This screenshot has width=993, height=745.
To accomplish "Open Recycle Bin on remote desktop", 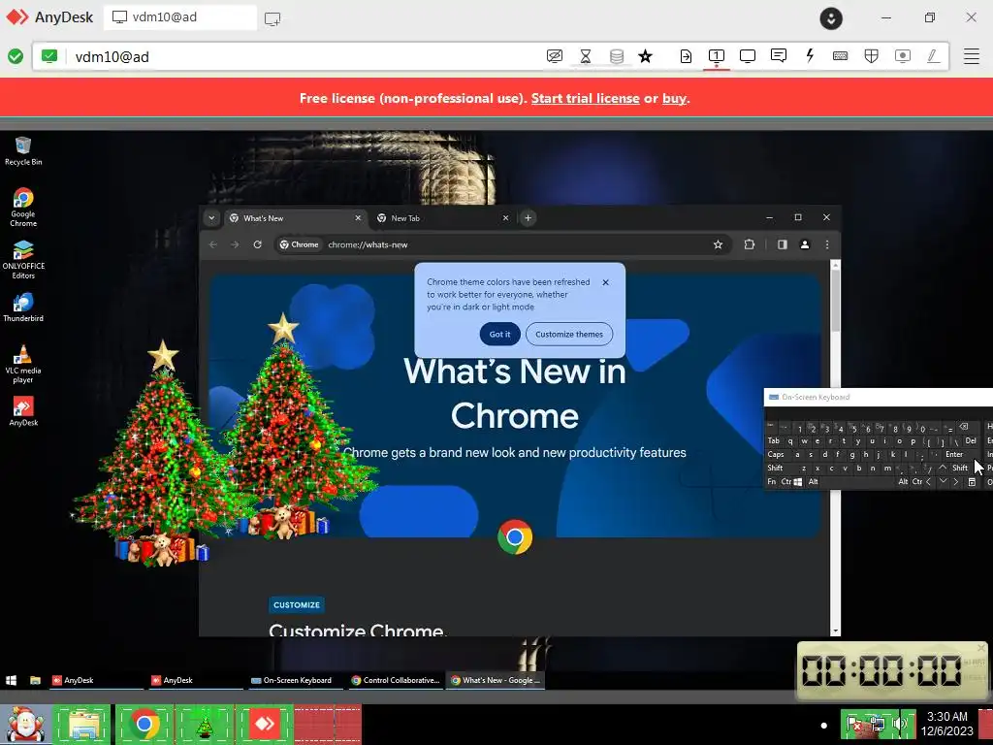I will click(x=23, y=151).
